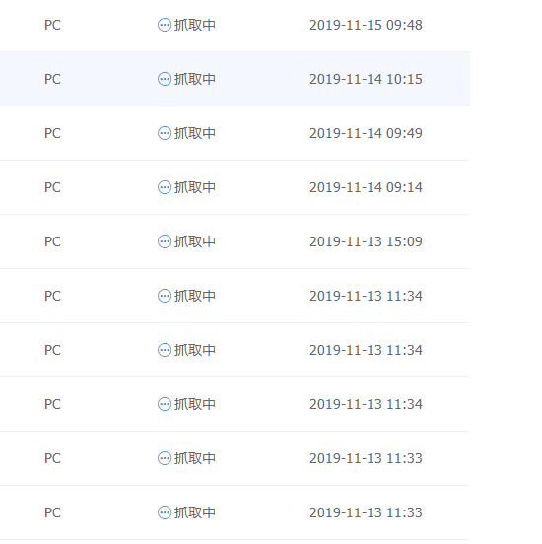542x544 pixels.
Task: Click the status icon in the 2019-11-14 10:15 row
Action: tap(165, 79)
